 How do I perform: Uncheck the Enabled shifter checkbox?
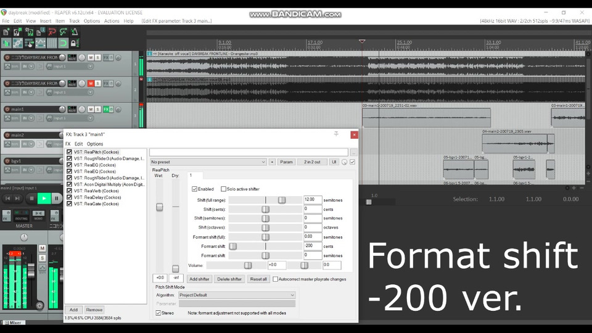pos(194,189)
